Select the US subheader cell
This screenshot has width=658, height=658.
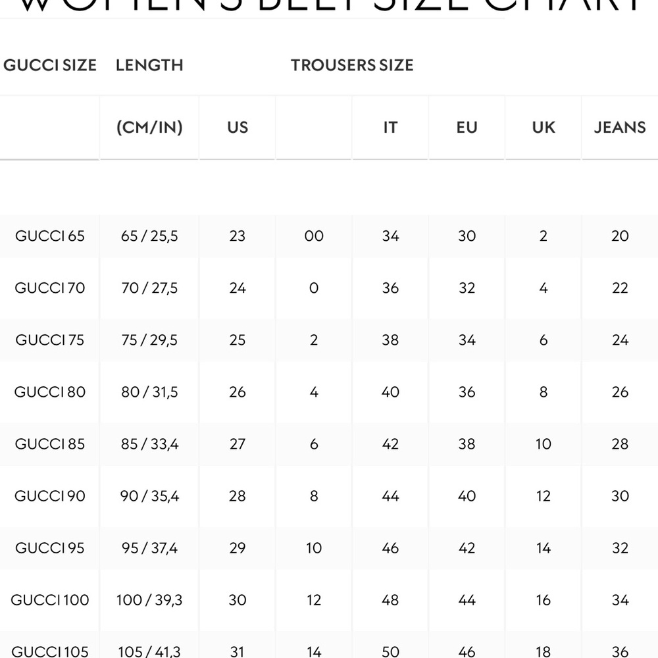pyautogui.click(x=238, y=127)
